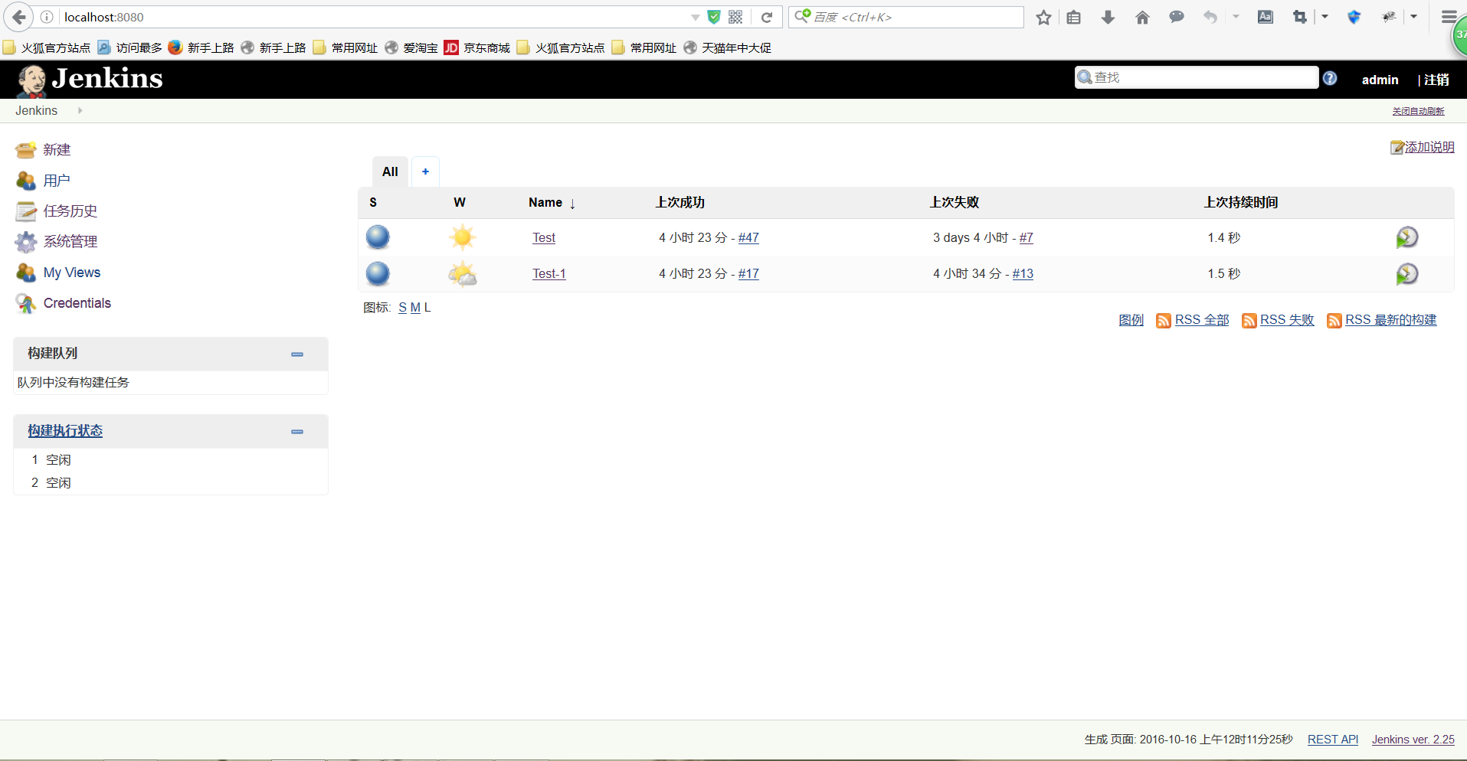This screenshot has width=1467, height=761.
Task: Bookmark this page with star icon
Action: pyautogui.click(x=1043, y=17)
